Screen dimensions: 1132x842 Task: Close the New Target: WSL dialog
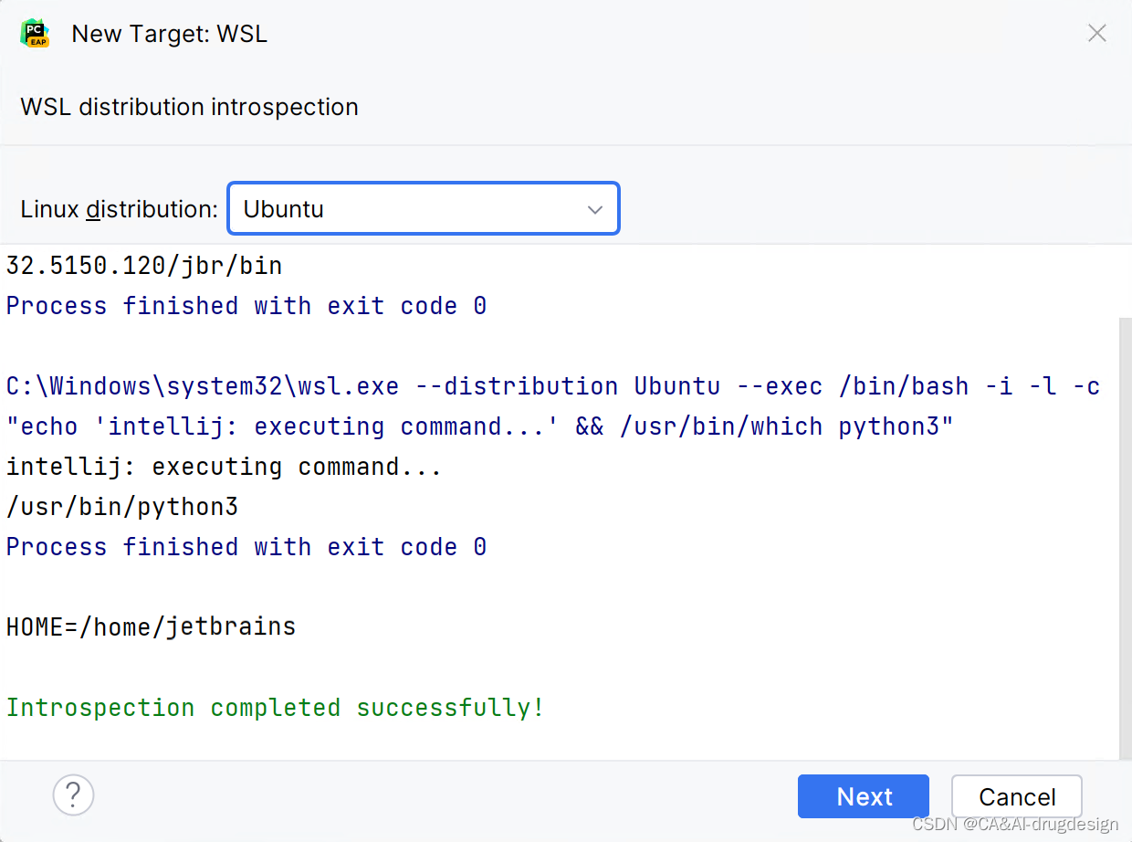(1097, 34)
